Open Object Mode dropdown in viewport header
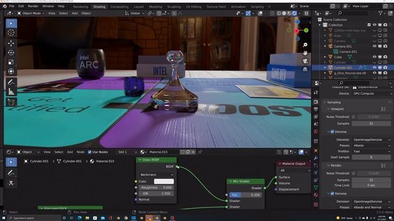The image size is (394, 221). (31, 13)
